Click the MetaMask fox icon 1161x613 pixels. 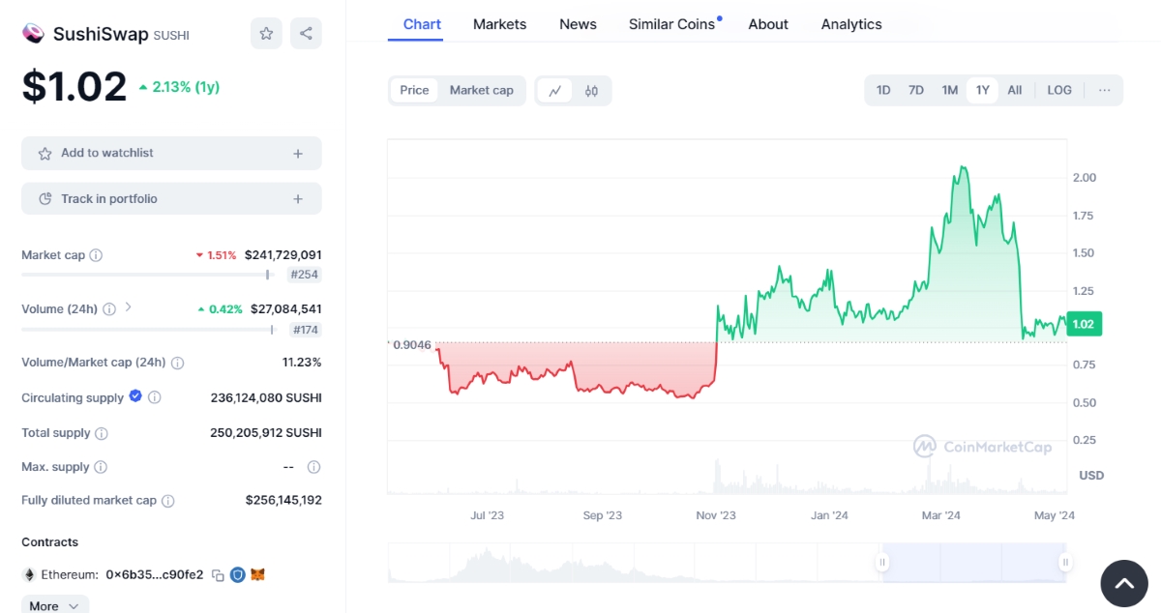[257, 574]
